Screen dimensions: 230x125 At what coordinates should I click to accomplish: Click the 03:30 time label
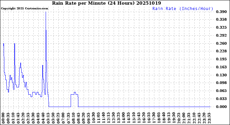tap(33, 118)
